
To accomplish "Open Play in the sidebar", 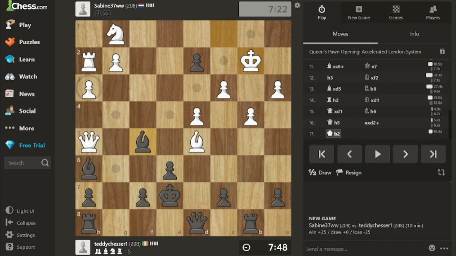I will pos(19,25).
